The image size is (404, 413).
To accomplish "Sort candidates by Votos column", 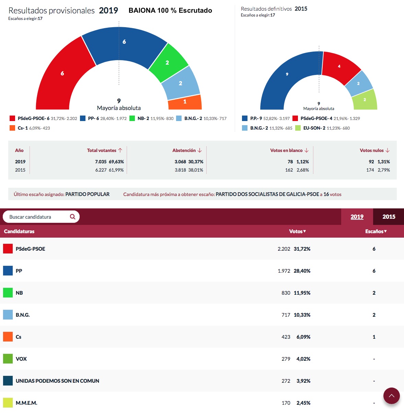I will point(297,231).
